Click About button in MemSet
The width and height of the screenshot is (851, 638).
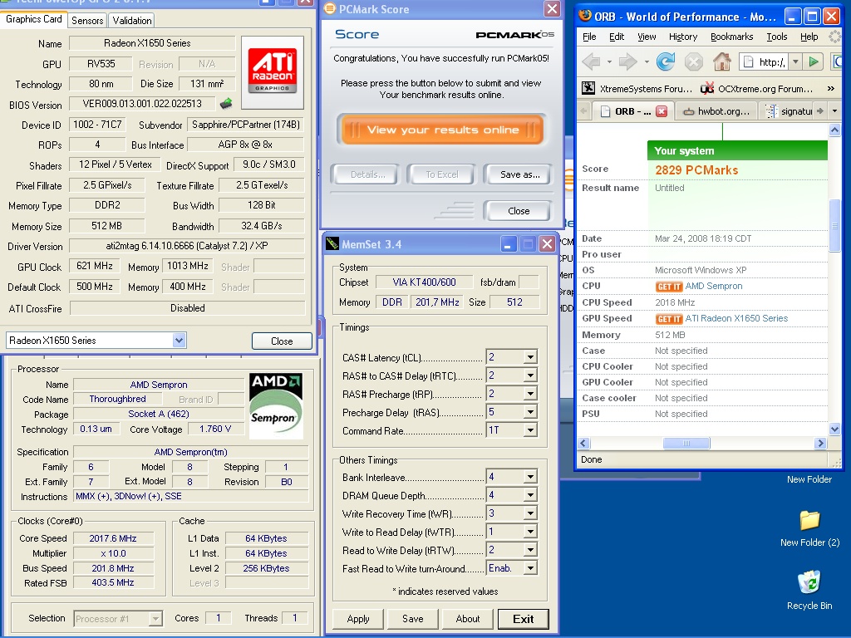[x=467, y=618]
